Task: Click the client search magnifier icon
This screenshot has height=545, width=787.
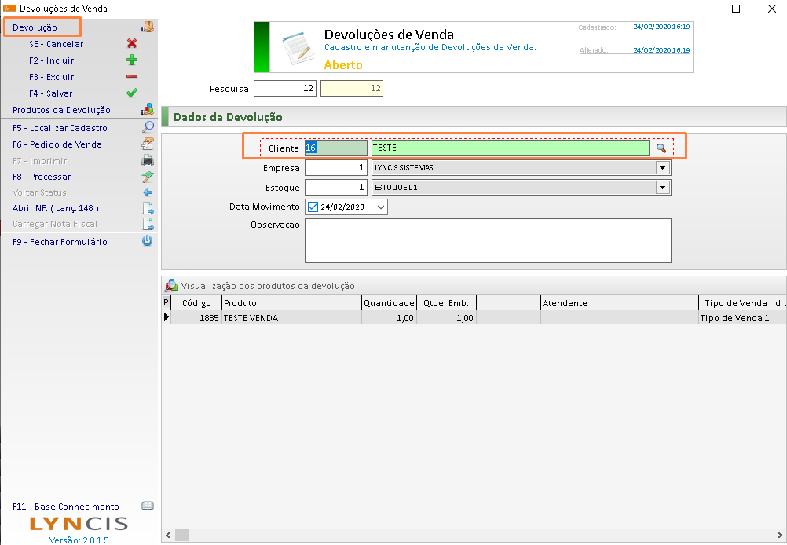Action: coord(661,148)
